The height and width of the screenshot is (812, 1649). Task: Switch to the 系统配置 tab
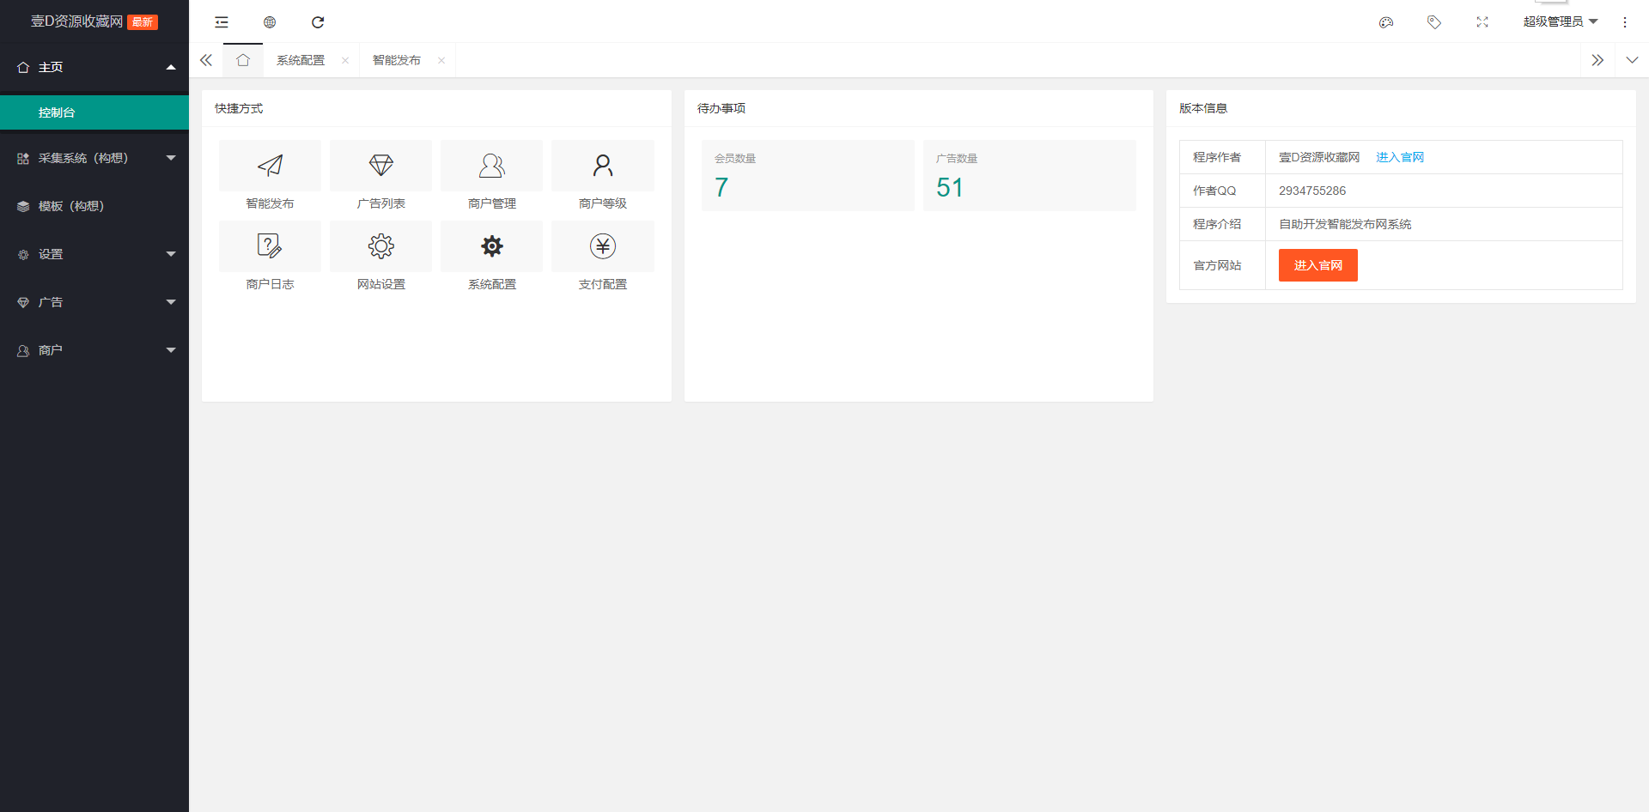click(301, 60)
